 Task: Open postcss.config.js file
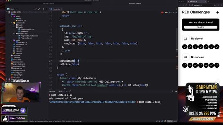coord(18,66)
